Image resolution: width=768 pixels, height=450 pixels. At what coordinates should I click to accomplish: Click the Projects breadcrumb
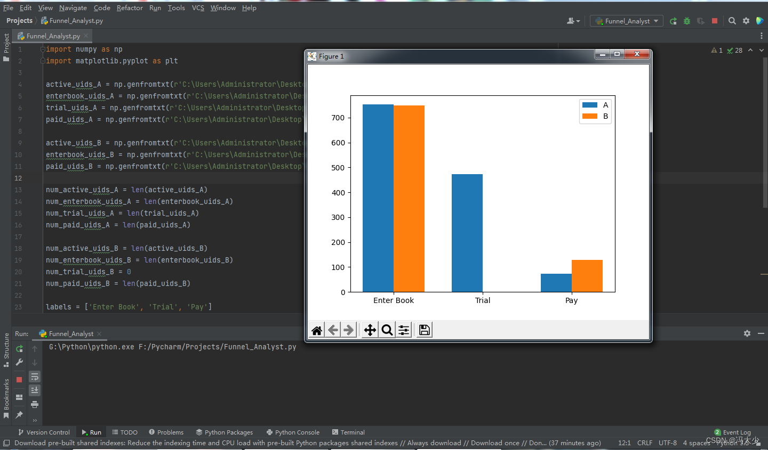point(19,21)
